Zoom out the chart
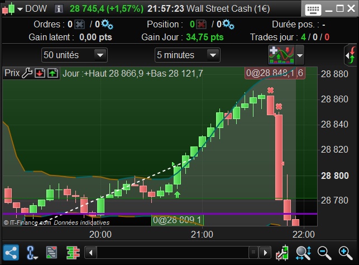 pos(324,253)
